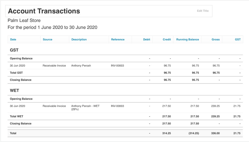Viewport: 249px width, 142px height.
Task: Click the Gross column header
Action: click(x=216, y=40)
